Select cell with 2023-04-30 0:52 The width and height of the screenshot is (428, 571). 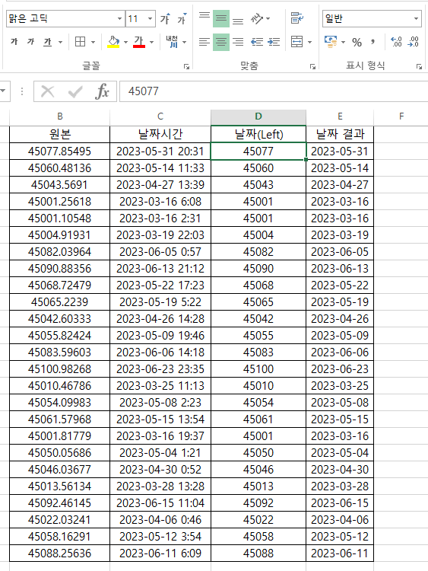click(x=160, y=470)
